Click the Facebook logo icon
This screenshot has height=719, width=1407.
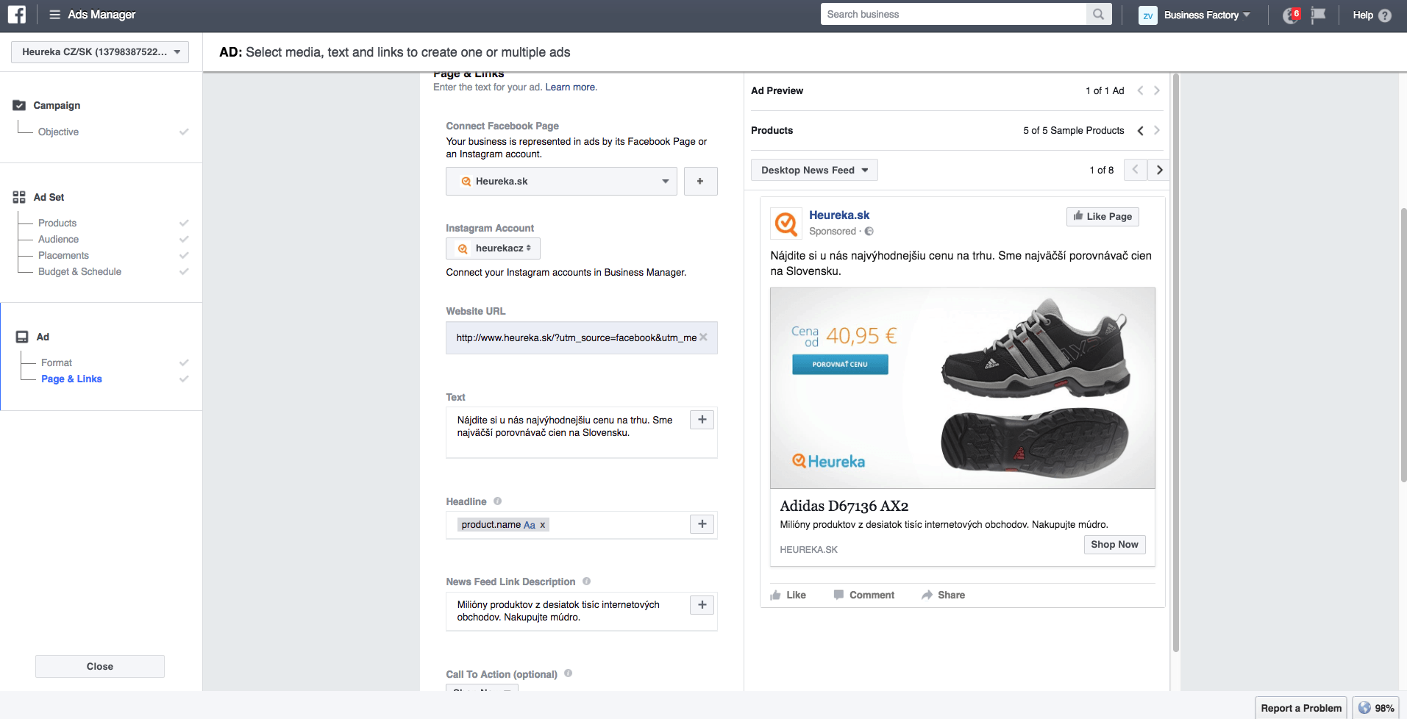(x=16, y=14)
